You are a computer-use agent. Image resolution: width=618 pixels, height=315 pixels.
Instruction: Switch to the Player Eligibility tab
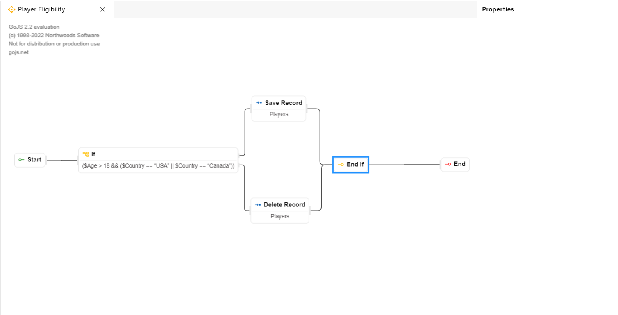point(41,9)
